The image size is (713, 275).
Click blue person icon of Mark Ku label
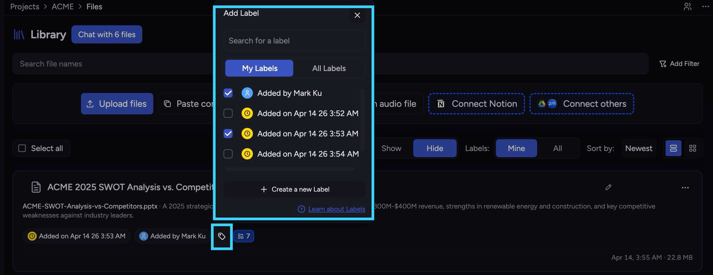pyautogui.click(x=247, y=93)
